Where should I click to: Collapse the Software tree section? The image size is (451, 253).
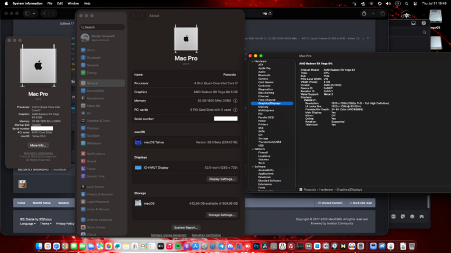(253, 166)
